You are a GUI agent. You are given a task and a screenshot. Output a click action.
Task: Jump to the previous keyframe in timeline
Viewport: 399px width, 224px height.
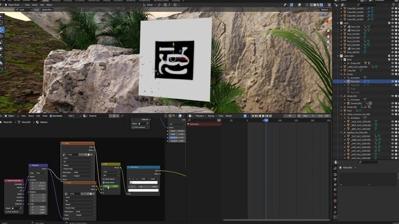click(x=256, y=116)
